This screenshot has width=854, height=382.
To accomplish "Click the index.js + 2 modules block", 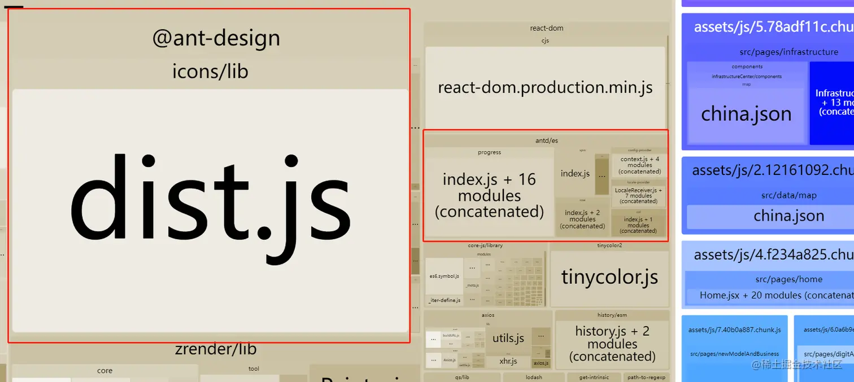I will click(x=582, y=219).
